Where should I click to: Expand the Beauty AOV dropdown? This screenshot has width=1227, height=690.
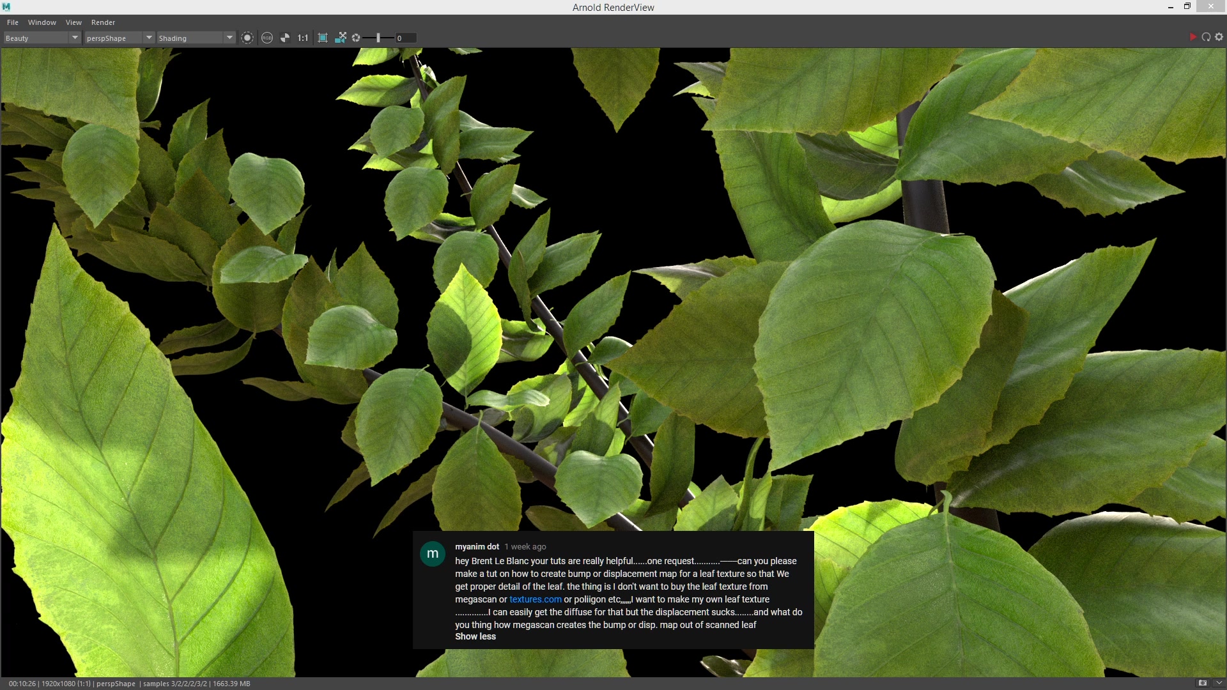click(42, 38)
